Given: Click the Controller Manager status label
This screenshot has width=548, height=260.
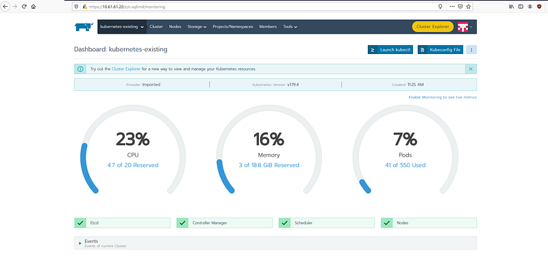Looking at the screenshot, I should [x=210, y=222].
